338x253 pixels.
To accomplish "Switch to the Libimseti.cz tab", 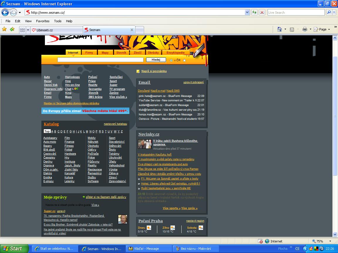I will pos(56,30).
